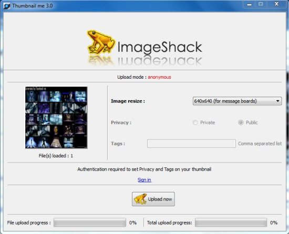
Task: Click into the Tags input field
Action: pos(191,143)
